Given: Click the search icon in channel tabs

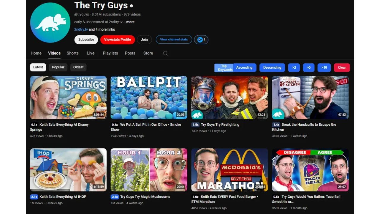Looking at the screenshot, I should (165, 53).
